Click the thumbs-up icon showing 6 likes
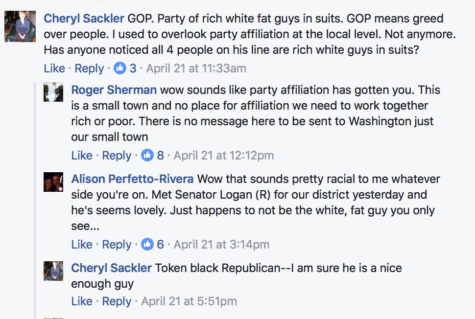The width and height of the screenshot is (475, 319). (x=147, y=244)
